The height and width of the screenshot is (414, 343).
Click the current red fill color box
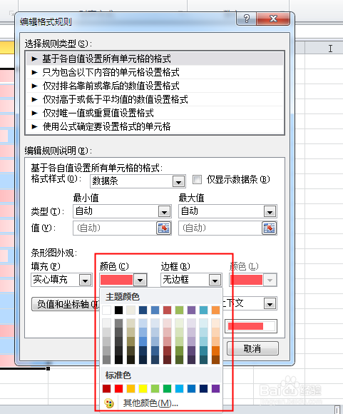point(117,280)
